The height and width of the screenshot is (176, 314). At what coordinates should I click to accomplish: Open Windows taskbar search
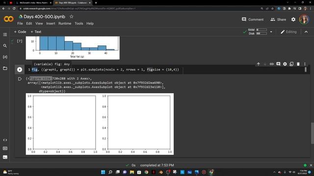[x=110, y=172]
